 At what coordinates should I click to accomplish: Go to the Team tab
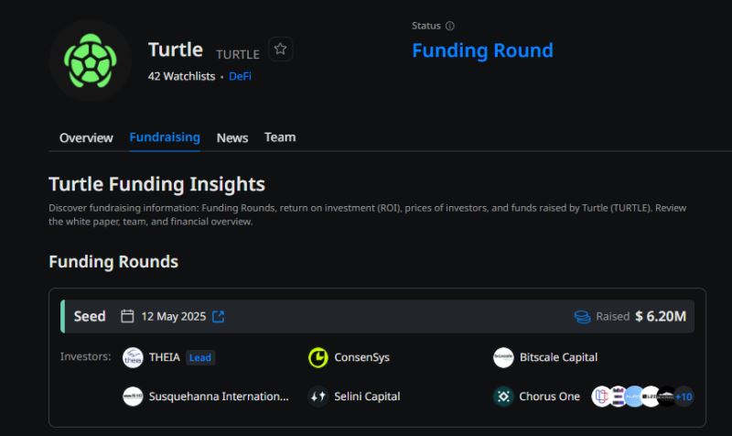point(280,137)
